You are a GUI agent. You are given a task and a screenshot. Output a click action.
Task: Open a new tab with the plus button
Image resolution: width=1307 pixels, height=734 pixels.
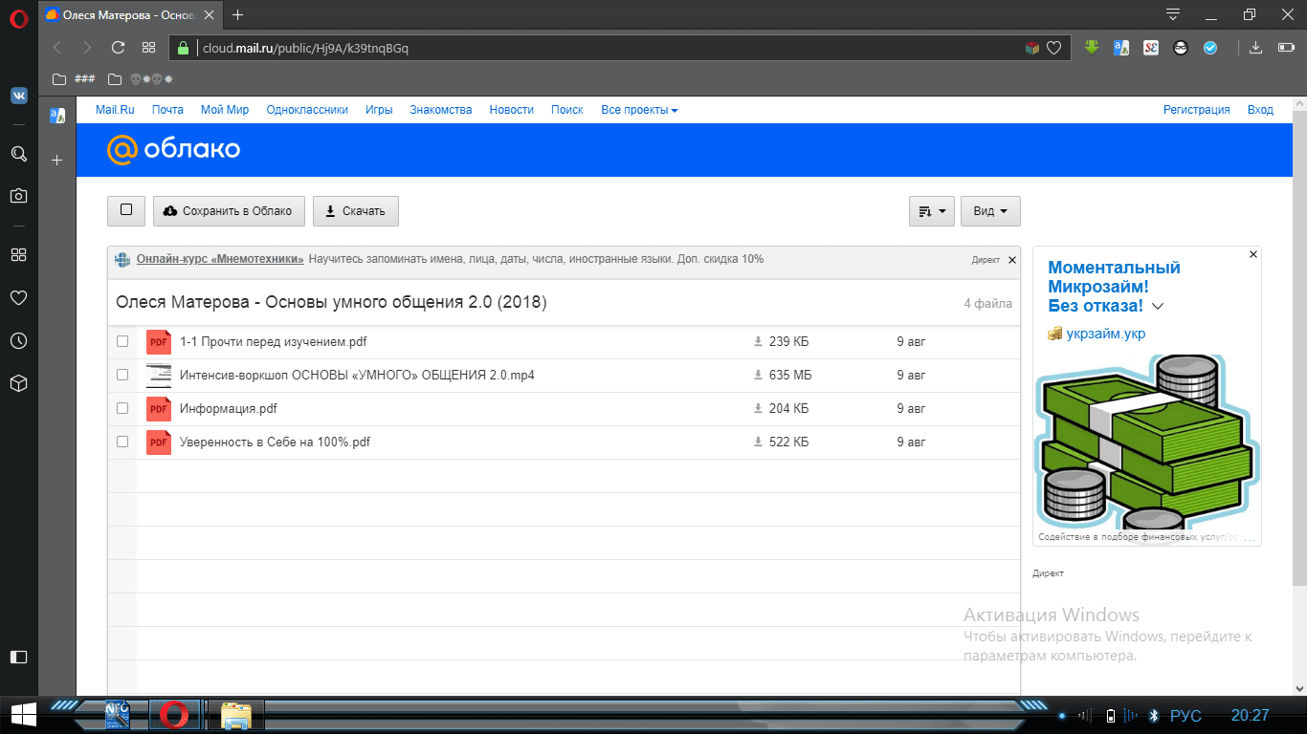pos(238,14)
